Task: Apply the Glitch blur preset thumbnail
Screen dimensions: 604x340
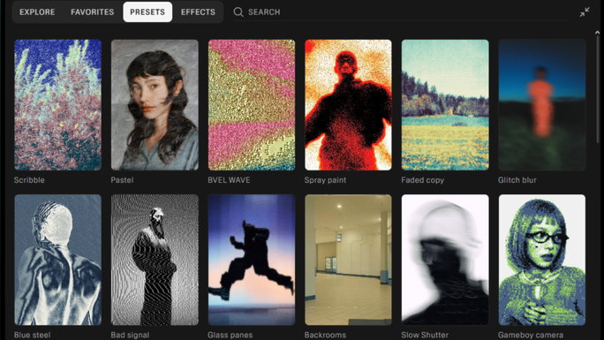Action: 542,105
